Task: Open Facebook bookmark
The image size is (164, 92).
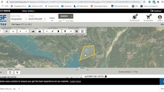Action: [x=66, y=6]
